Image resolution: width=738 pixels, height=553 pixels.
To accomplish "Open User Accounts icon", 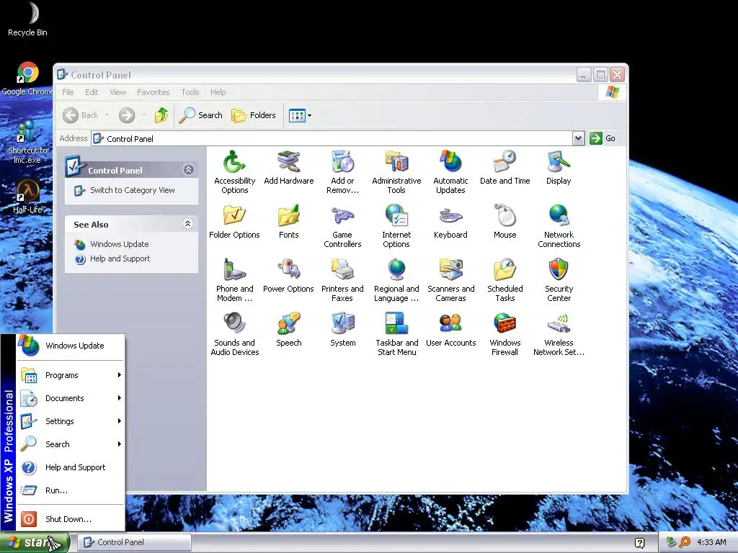I will click(x=450, y=330).
